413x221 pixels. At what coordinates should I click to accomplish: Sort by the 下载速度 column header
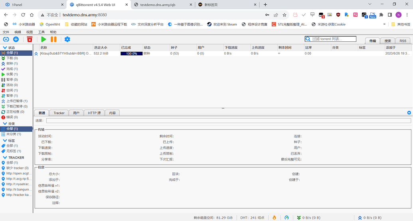tap(237, 47)
